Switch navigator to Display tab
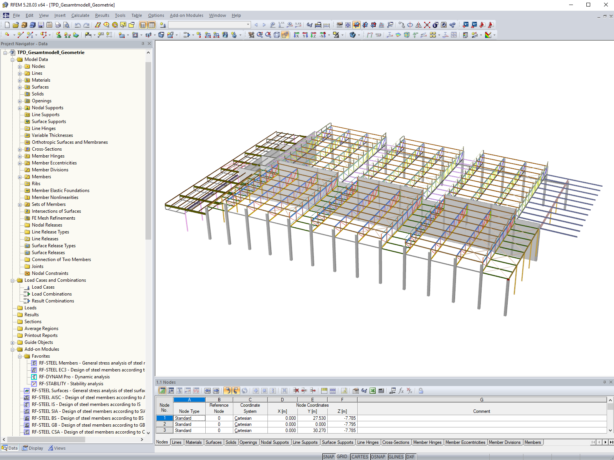Image resolution: width=614 pixels, height=460 pixels. coord(33,448)
